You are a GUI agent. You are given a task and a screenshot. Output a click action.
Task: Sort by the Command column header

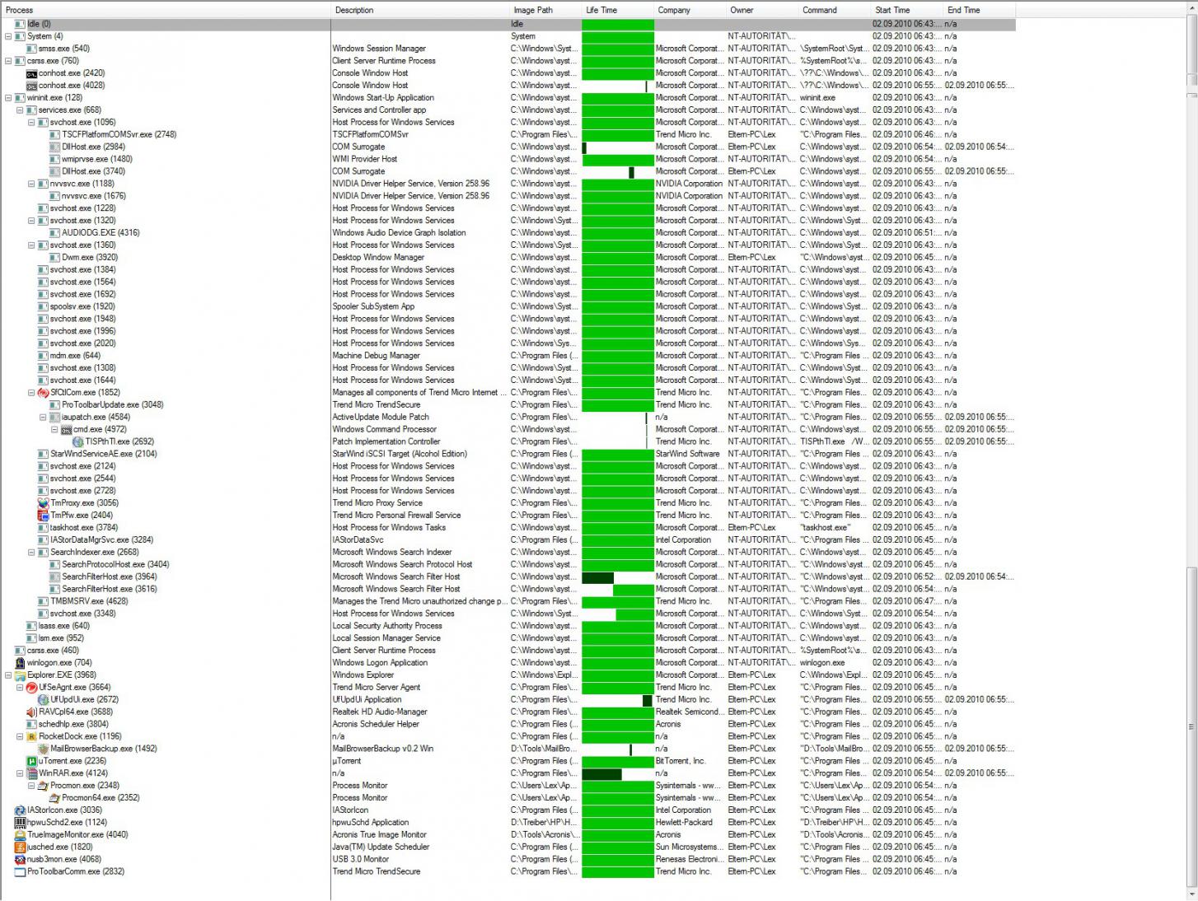point(835,10)
